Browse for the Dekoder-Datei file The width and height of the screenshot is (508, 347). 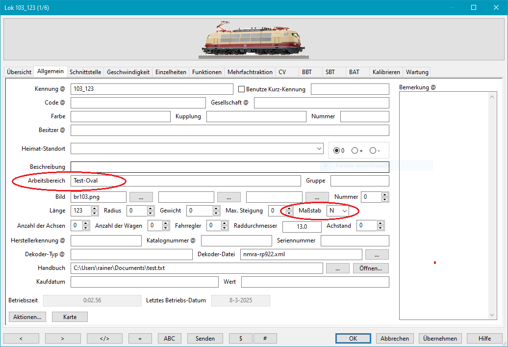point(377,254)
